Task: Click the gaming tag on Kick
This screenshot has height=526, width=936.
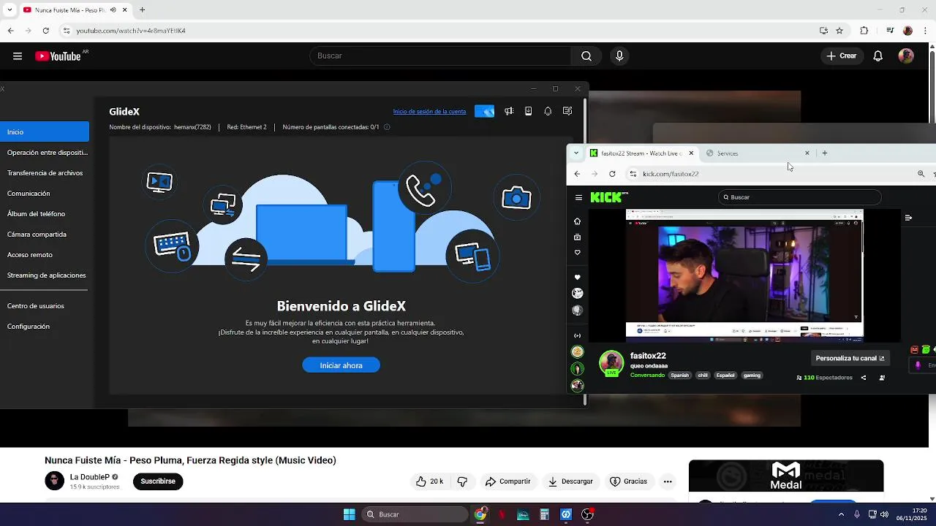Action: (x=752, y=376)
